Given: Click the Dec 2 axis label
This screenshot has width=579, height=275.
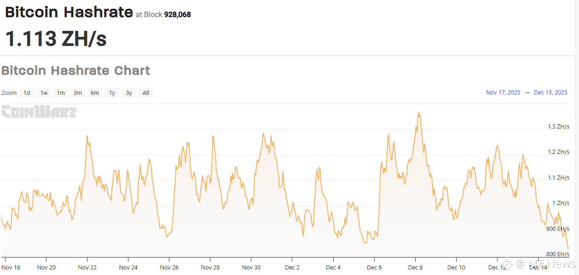Looking at the screenshot, I should 292,267.
